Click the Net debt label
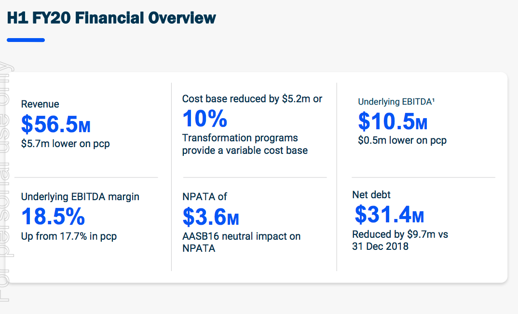The image size is (518, 314). click(371, 195)
